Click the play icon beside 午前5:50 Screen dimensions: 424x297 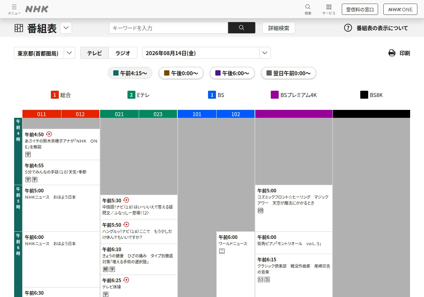click(x=126, y=224)
